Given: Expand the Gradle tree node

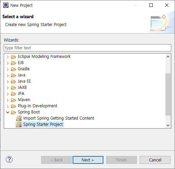Looking at the screenshot, I should 8,69.
